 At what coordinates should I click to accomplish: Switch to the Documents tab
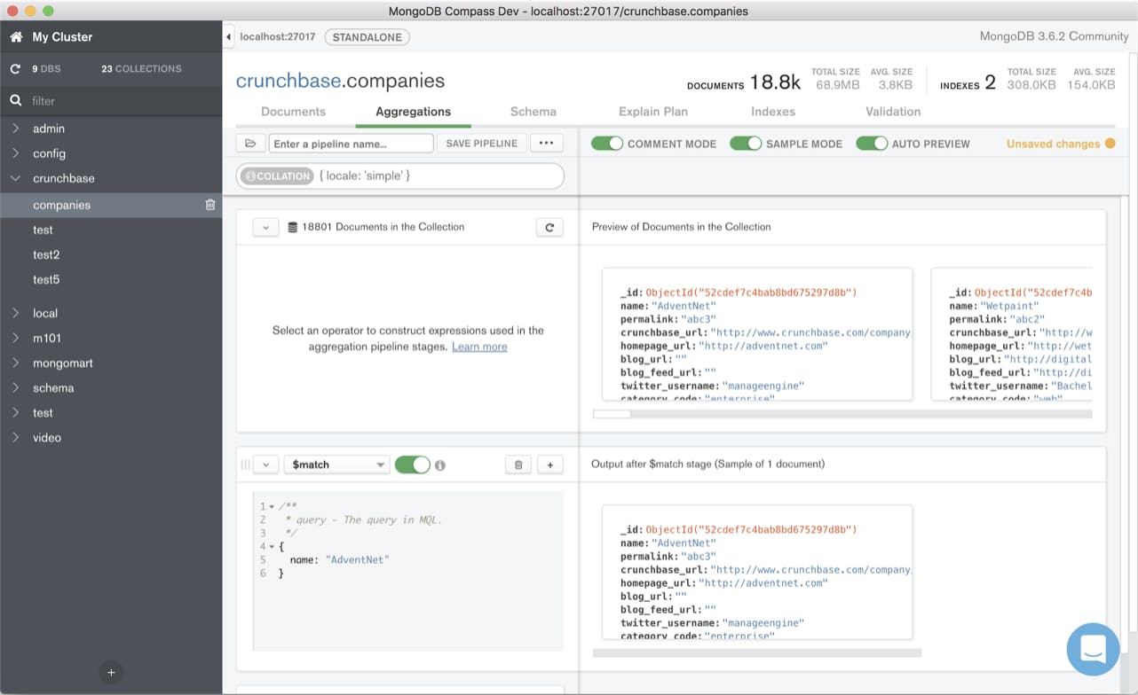(x=293, y=112)
